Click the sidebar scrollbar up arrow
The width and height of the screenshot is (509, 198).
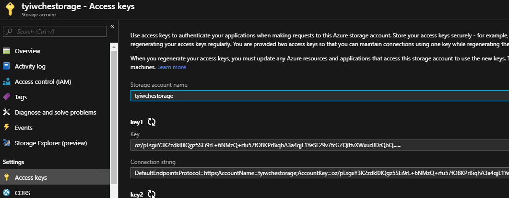[114, 47]
